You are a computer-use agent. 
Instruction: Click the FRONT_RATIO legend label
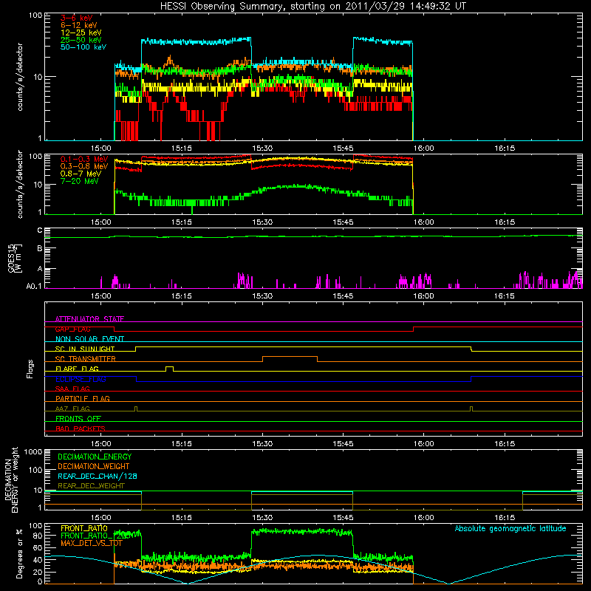(84, 528)
